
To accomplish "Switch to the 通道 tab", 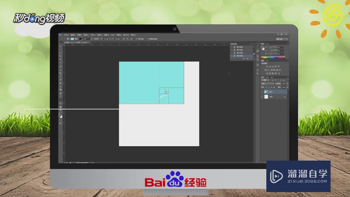I will click(x=267, y=77).
